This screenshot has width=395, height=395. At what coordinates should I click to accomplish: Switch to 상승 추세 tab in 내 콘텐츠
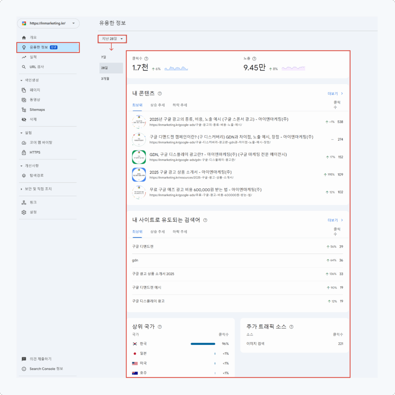pos(157,105)
